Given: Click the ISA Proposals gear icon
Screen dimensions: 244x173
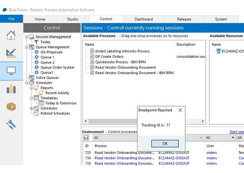Looking at the screenshot, I should 37,52.
